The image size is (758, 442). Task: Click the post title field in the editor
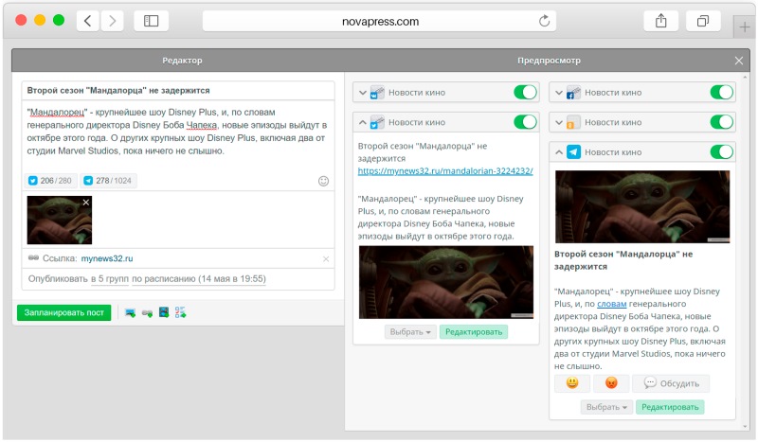point(178,91)
